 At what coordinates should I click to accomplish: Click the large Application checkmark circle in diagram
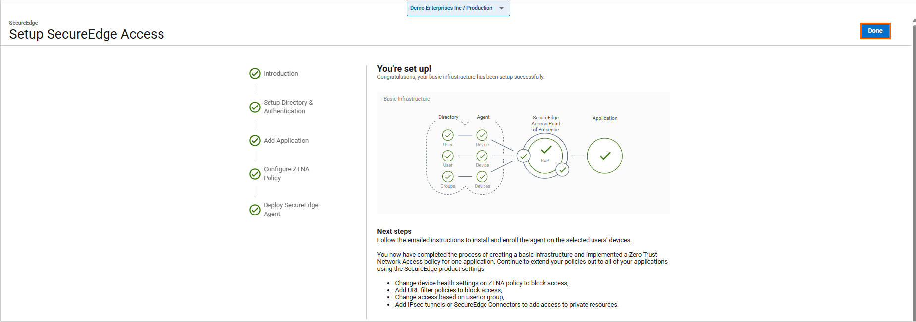(604, 156)
